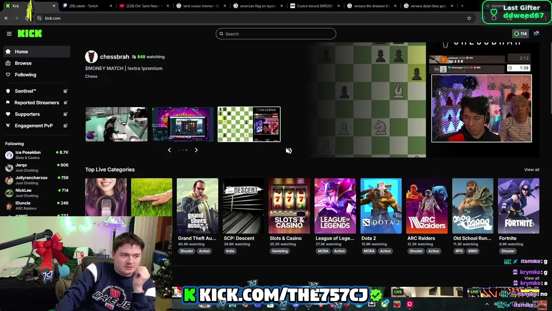Close the Kick browser tab
This screenshot has height=311, width=552.
[54, 6]
